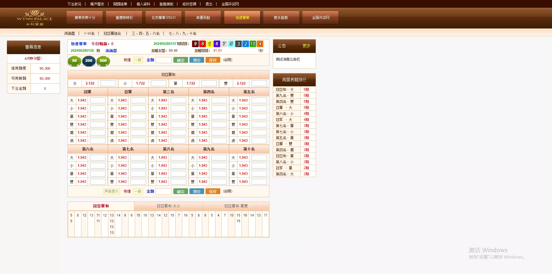Open the (说明) instructions link
552x274 pixels.
click(x=227, y=60)
